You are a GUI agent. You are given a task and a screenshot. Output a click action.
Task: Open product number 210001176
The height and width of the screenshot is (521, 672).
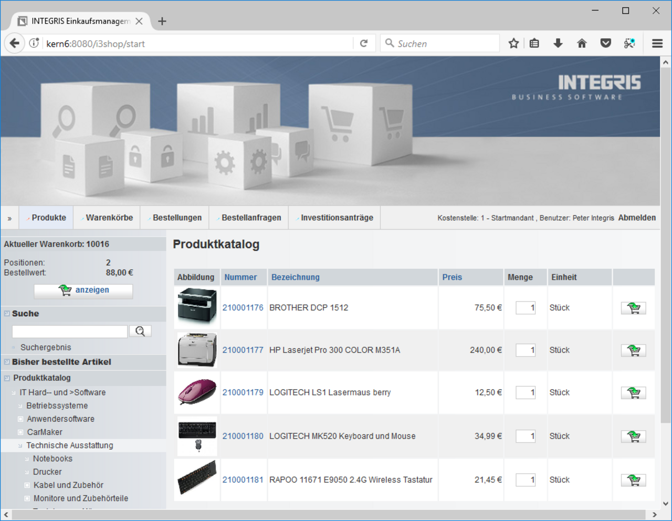pos(243,308)
